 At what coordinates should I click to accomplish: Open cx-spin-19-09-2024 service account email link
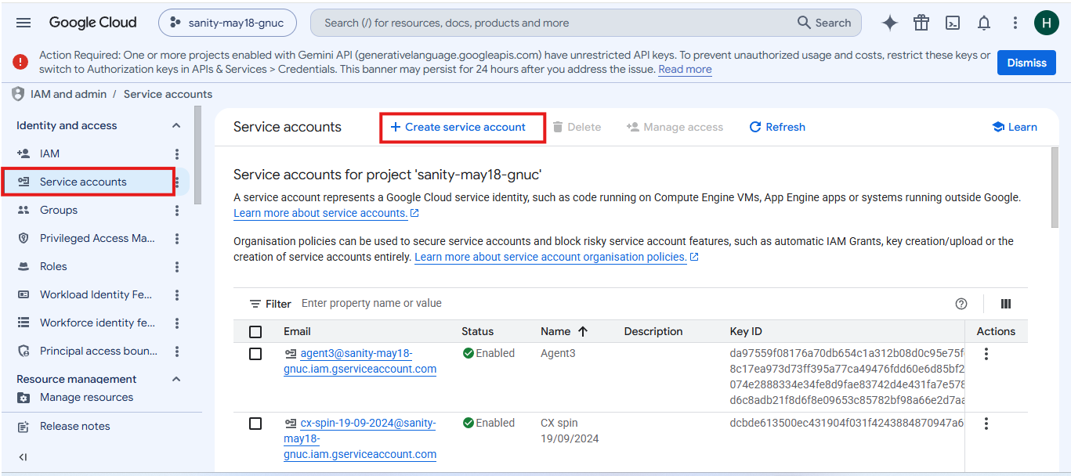[x=360, y=438]
